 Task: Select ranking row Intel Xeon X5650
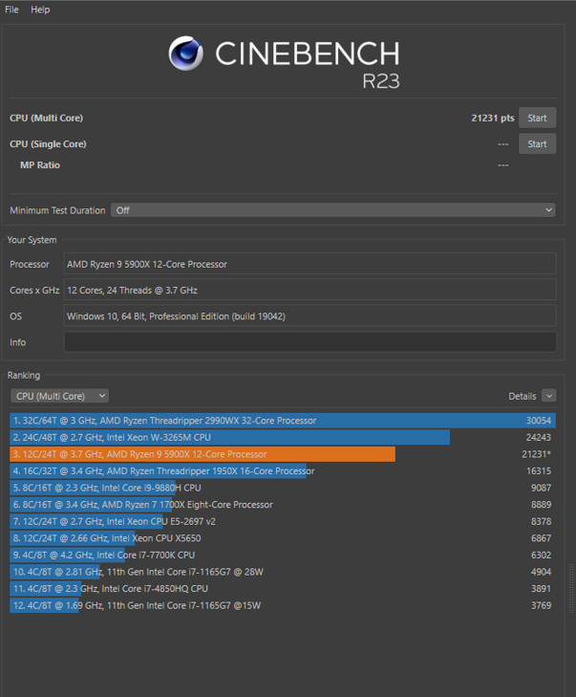click(x=283, y=538)
